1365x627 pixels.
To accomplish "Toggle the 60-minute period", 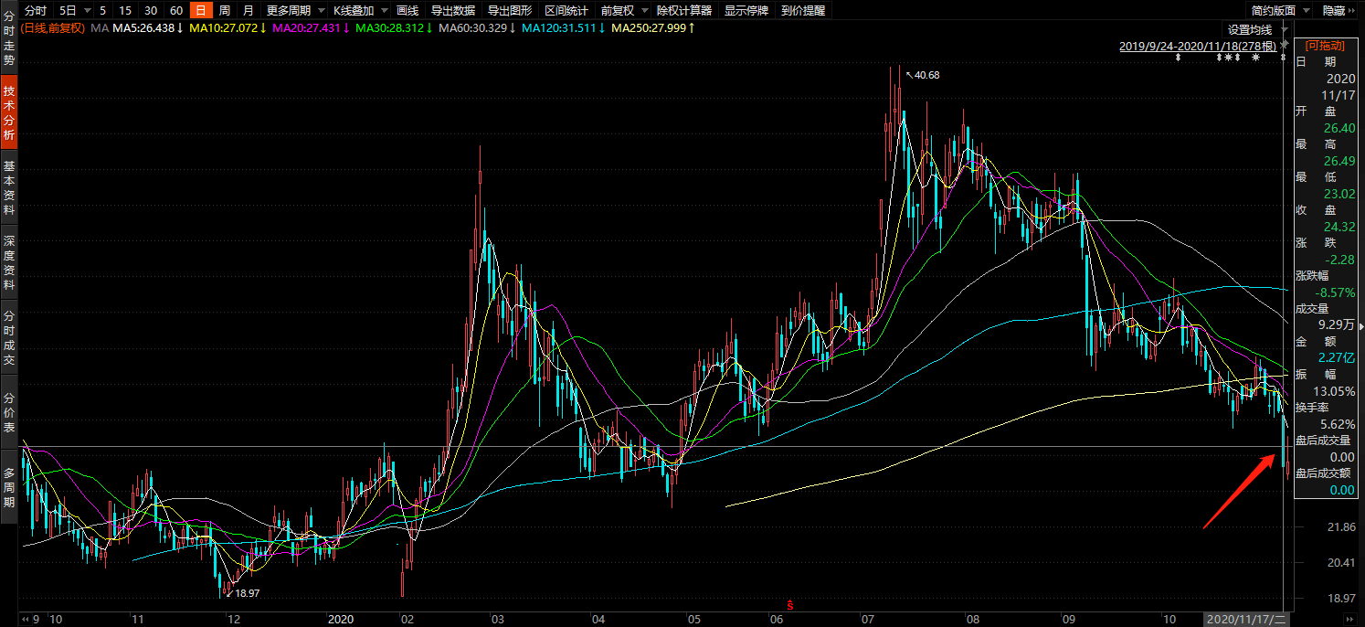I will coord(176,11).
